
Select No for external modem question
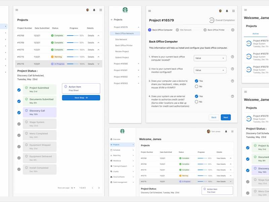[196, 102]
